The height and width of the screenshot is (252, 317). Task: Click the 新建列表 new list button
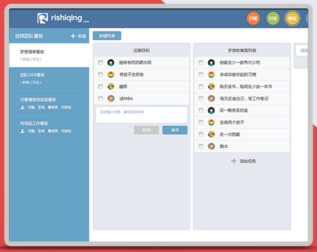pyautogui.click(x=107, y=36)
